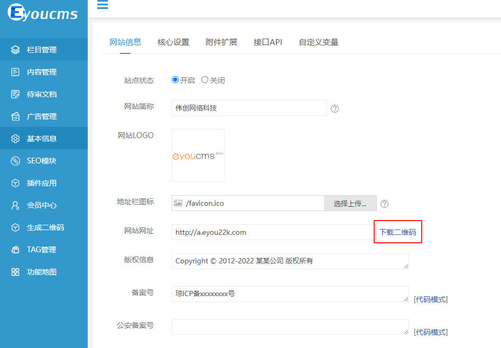Click the 网站网址 URL field

tap(273, 232)
